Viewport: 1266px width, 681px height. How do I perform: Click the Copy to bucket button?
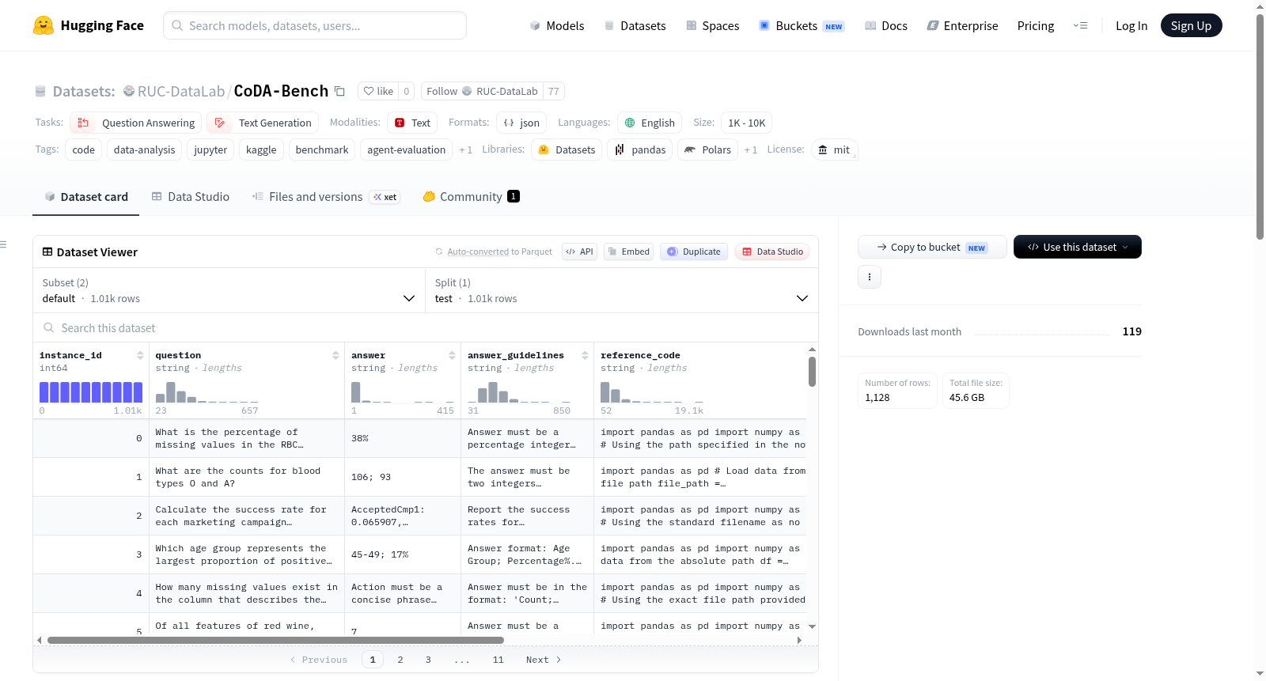click(932, 247)
